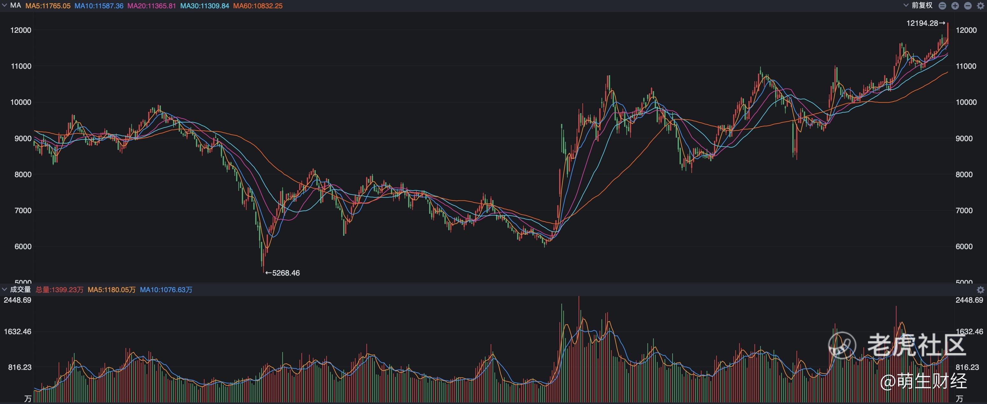Click the MA5:11765.05 legend label
This screenshot has height=404, width=987.
click(48, 6)
